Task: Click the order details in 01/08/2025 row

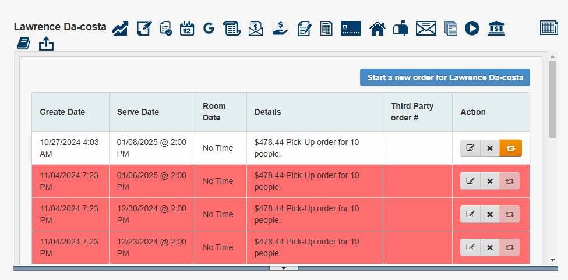Action: tap(306, 148)
